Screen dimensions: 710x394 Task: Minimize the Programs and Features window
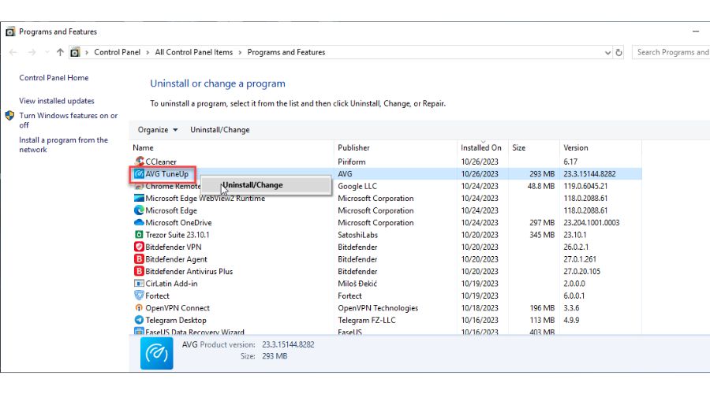tap(696, 32)
